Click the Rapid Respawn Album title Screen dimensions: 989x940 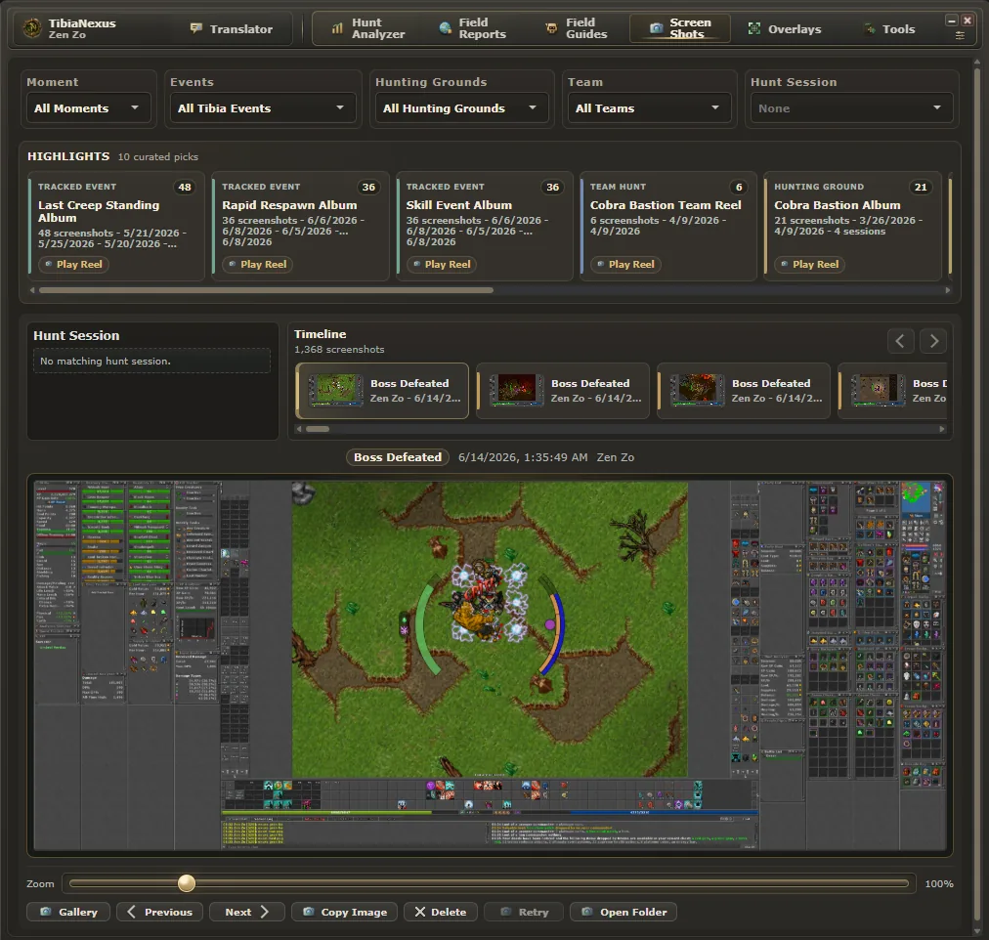tap(289, 205)
